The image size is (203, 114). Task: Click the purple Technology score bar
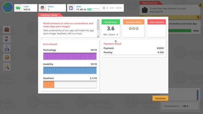(x=70, y=56)
